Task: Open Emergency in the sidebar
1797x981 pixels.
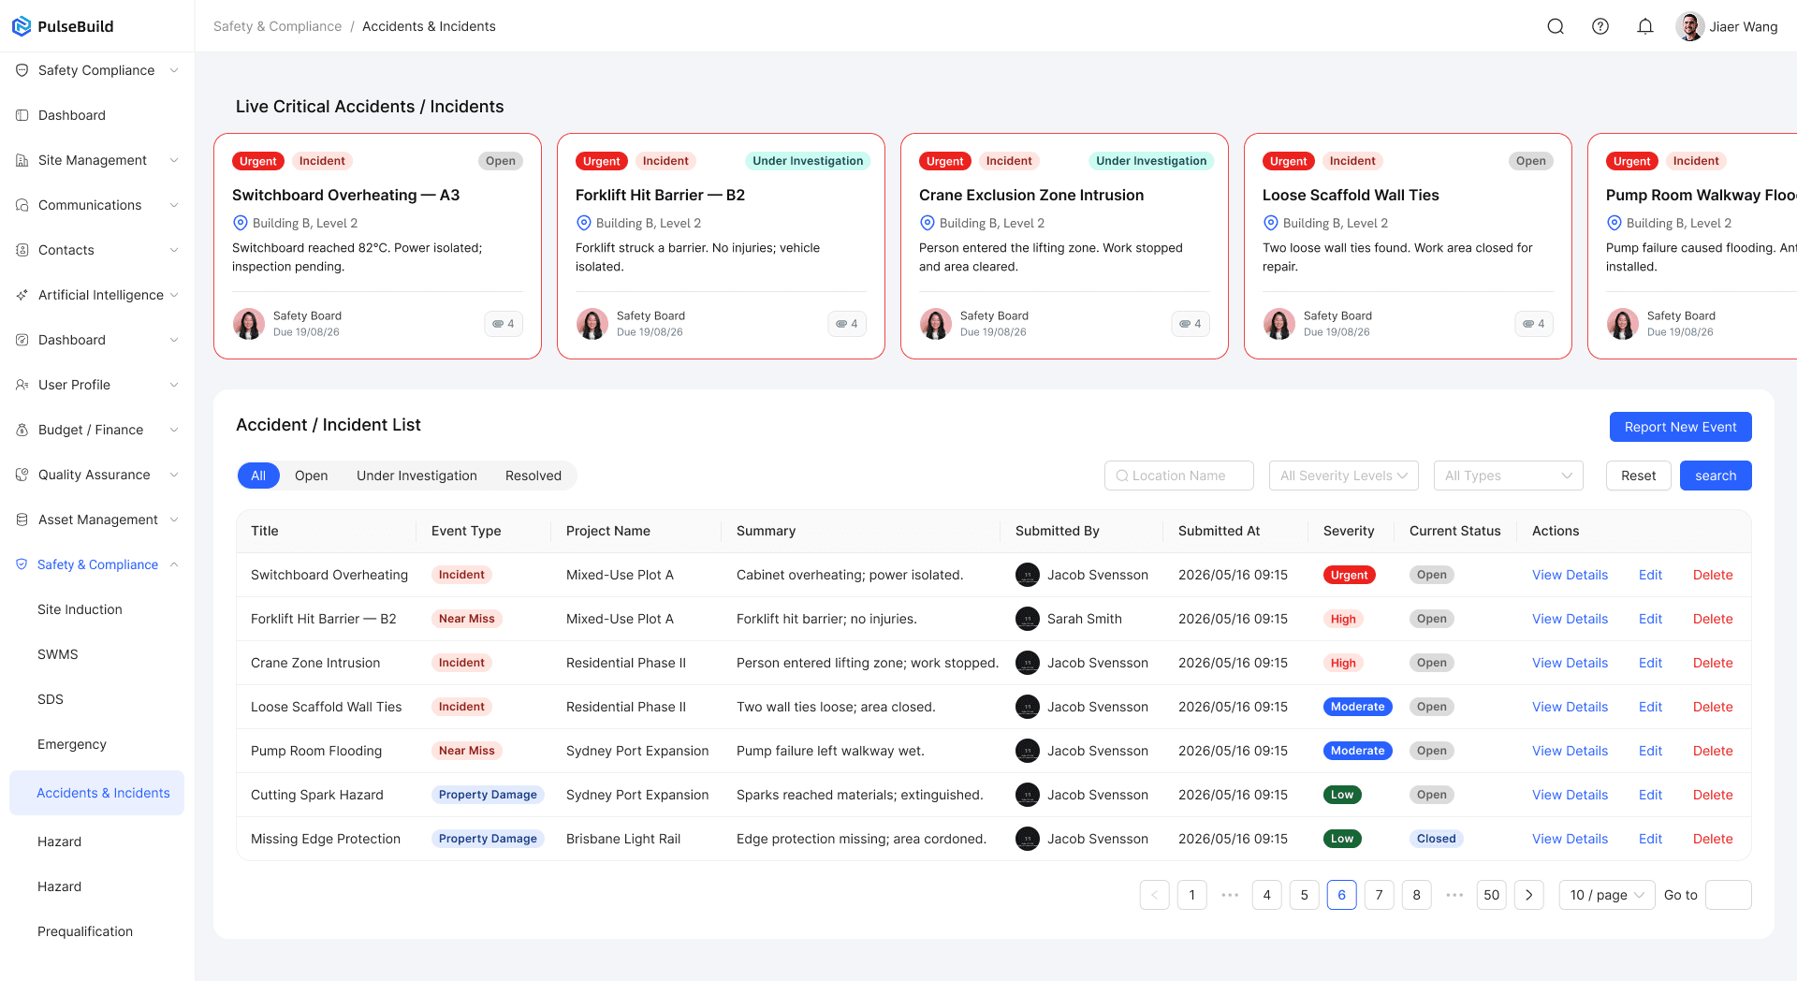Action: [x=72, y=744]
